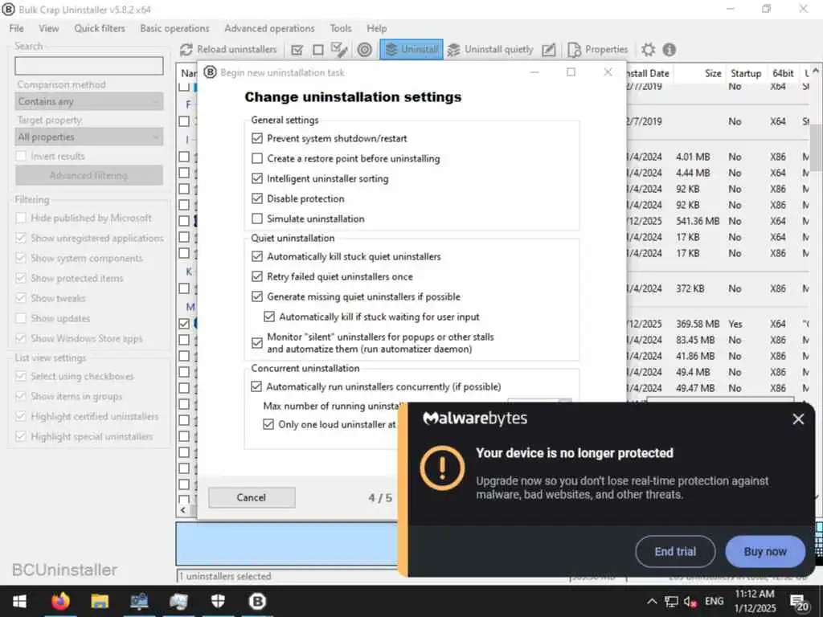
Task: Click Uninstall quietly in the toolbar
Action: point(490,49)
